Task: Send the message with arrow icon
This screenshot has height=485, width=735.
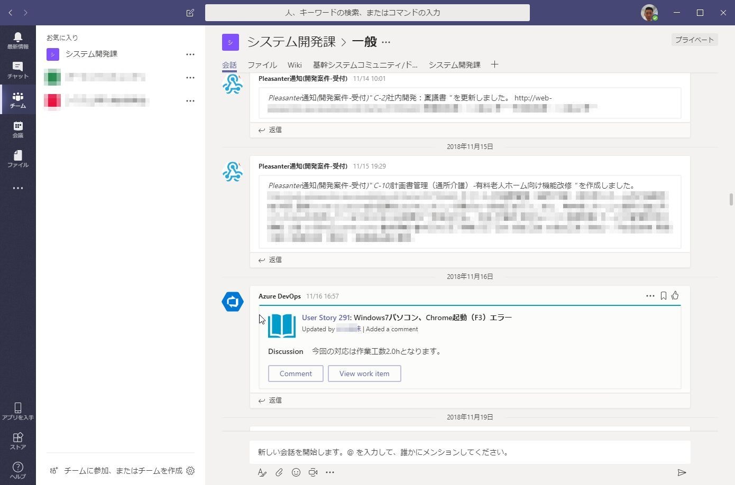Action: point(682,472)
